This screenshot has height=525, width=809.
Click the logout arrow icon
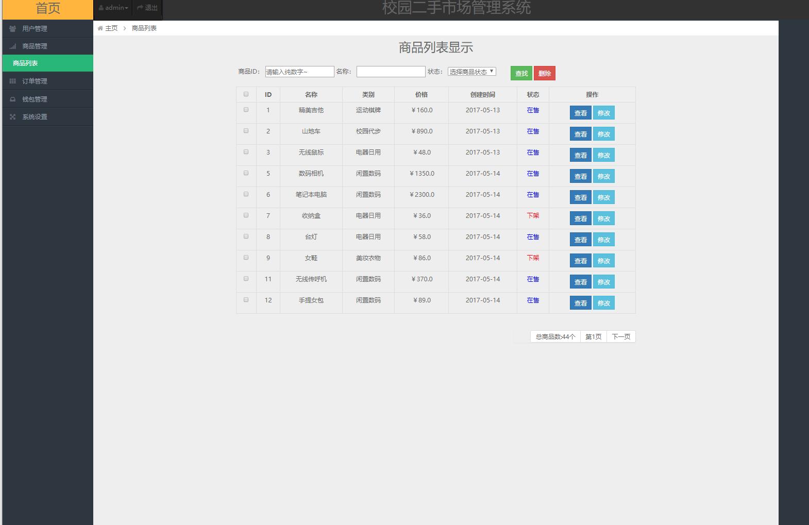pyautogui.click(x=140, y=8)
